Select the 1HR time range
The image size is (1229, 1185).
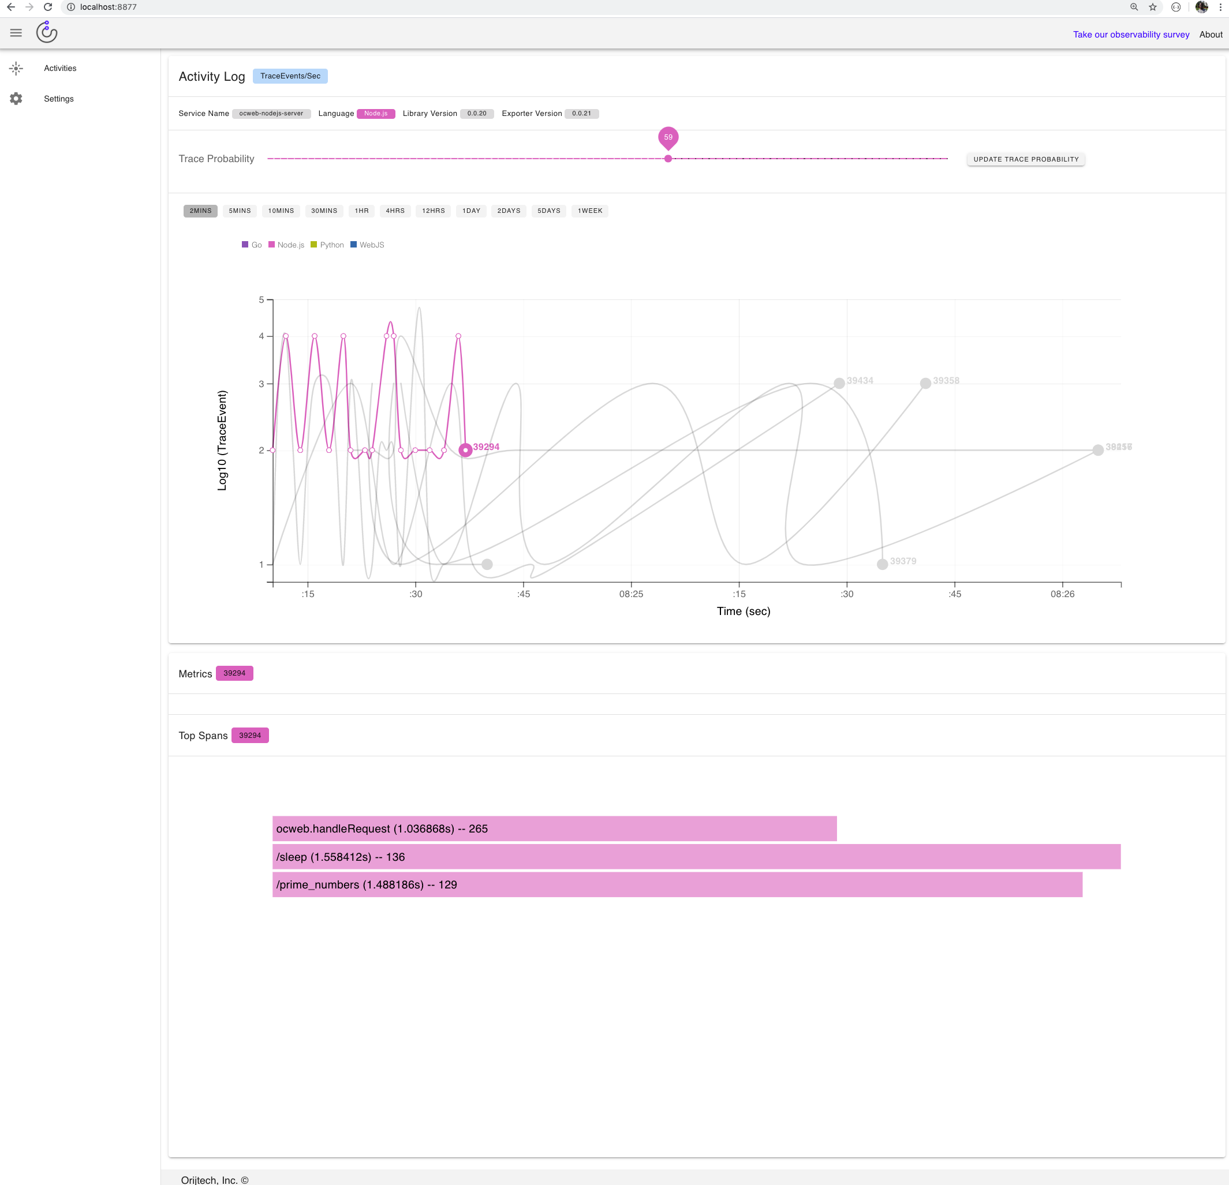(x=362, y=211)
